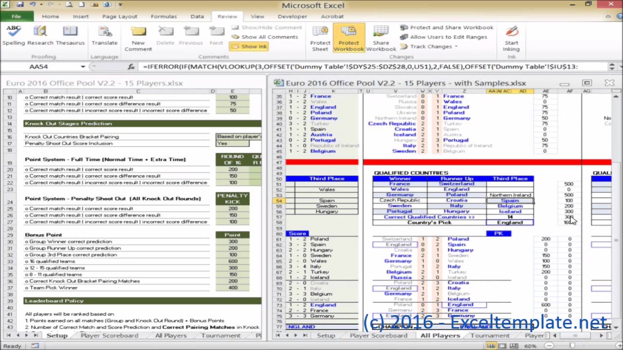
Task: Maximize the Samples workbook window
Action: [587, 83]
